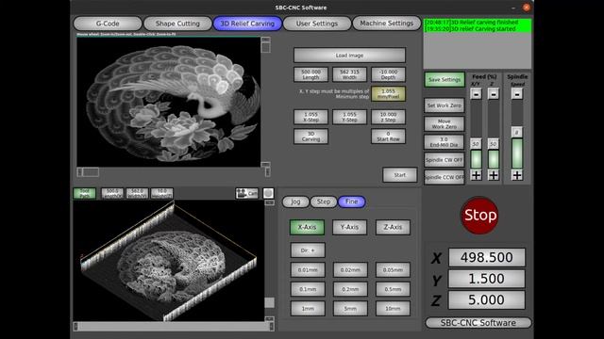Select Fine movement mode

pos(351,202)
